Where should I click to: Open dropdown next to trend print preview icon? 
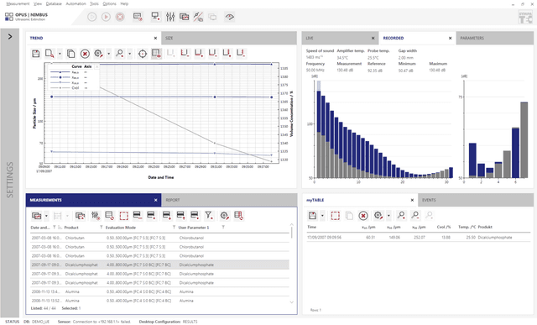click(60, 54)
